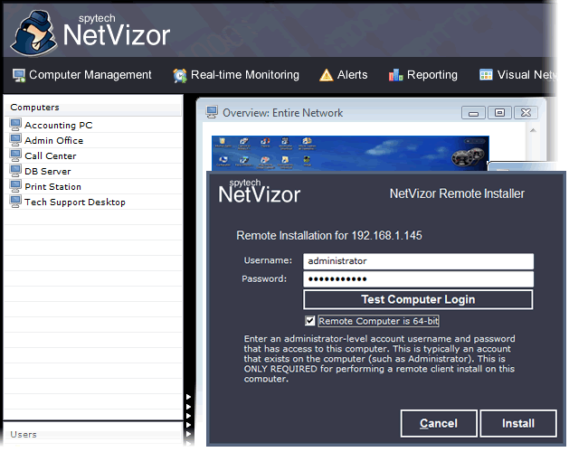569x452 pixels.
Task: Open the Reporting menu
Action: click(423, 75)
